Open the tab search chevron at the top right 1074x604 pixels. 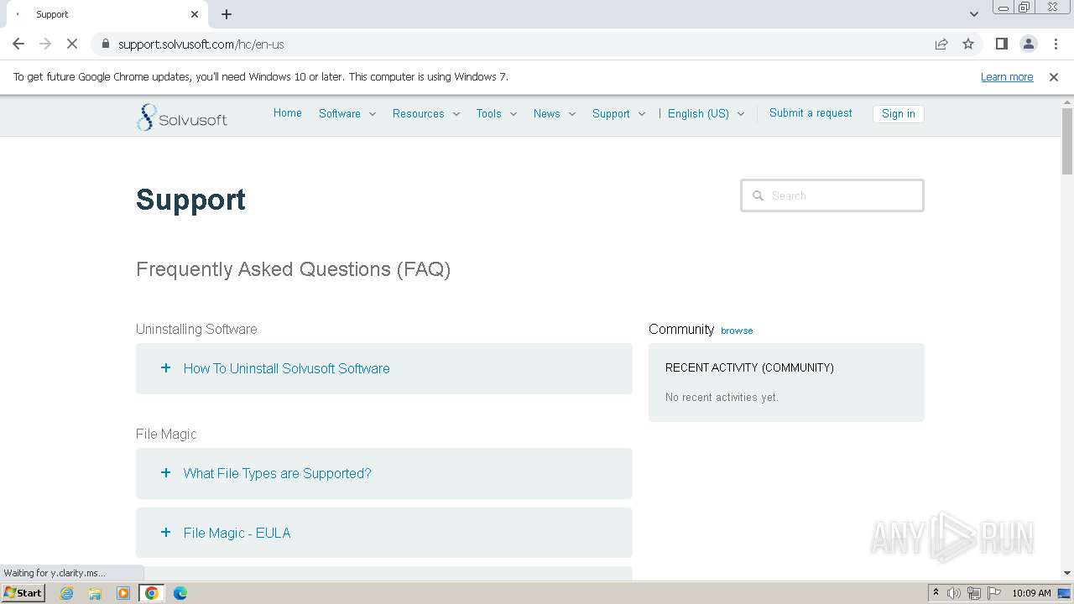973,14
